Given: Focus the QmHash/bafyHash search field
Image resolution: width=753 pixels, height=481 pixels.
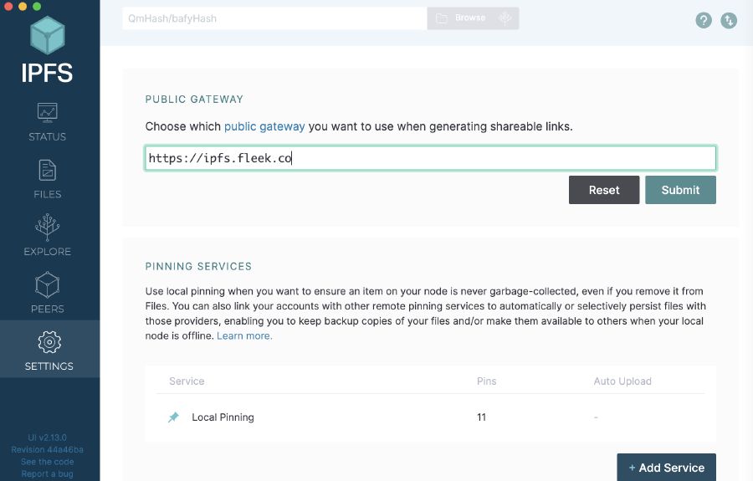Looking at the screenshot, I should coord(274,18).
